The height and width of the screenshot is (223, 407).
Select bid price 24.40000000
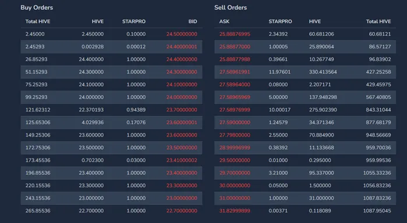click(182, 59)
